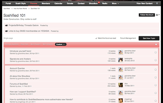The width and height of the screenshot is (163, 103).
Task: Click the Soshified breadcrumb link
Action: 7,8
